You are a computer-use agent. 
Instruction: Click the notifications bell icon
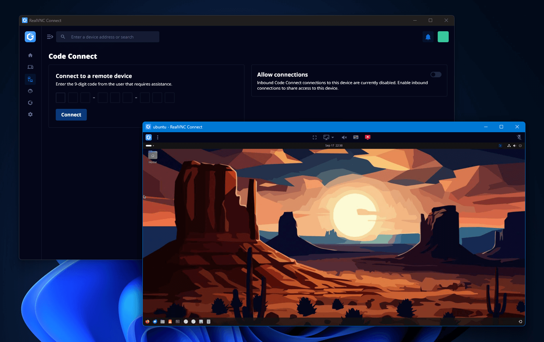tap(428, 37)
